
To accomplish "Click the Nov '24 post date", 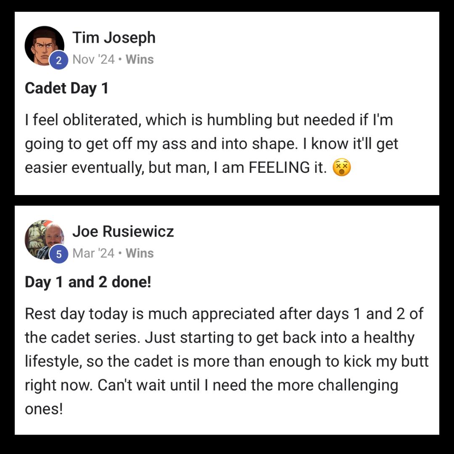I will (x=93, y=60).
